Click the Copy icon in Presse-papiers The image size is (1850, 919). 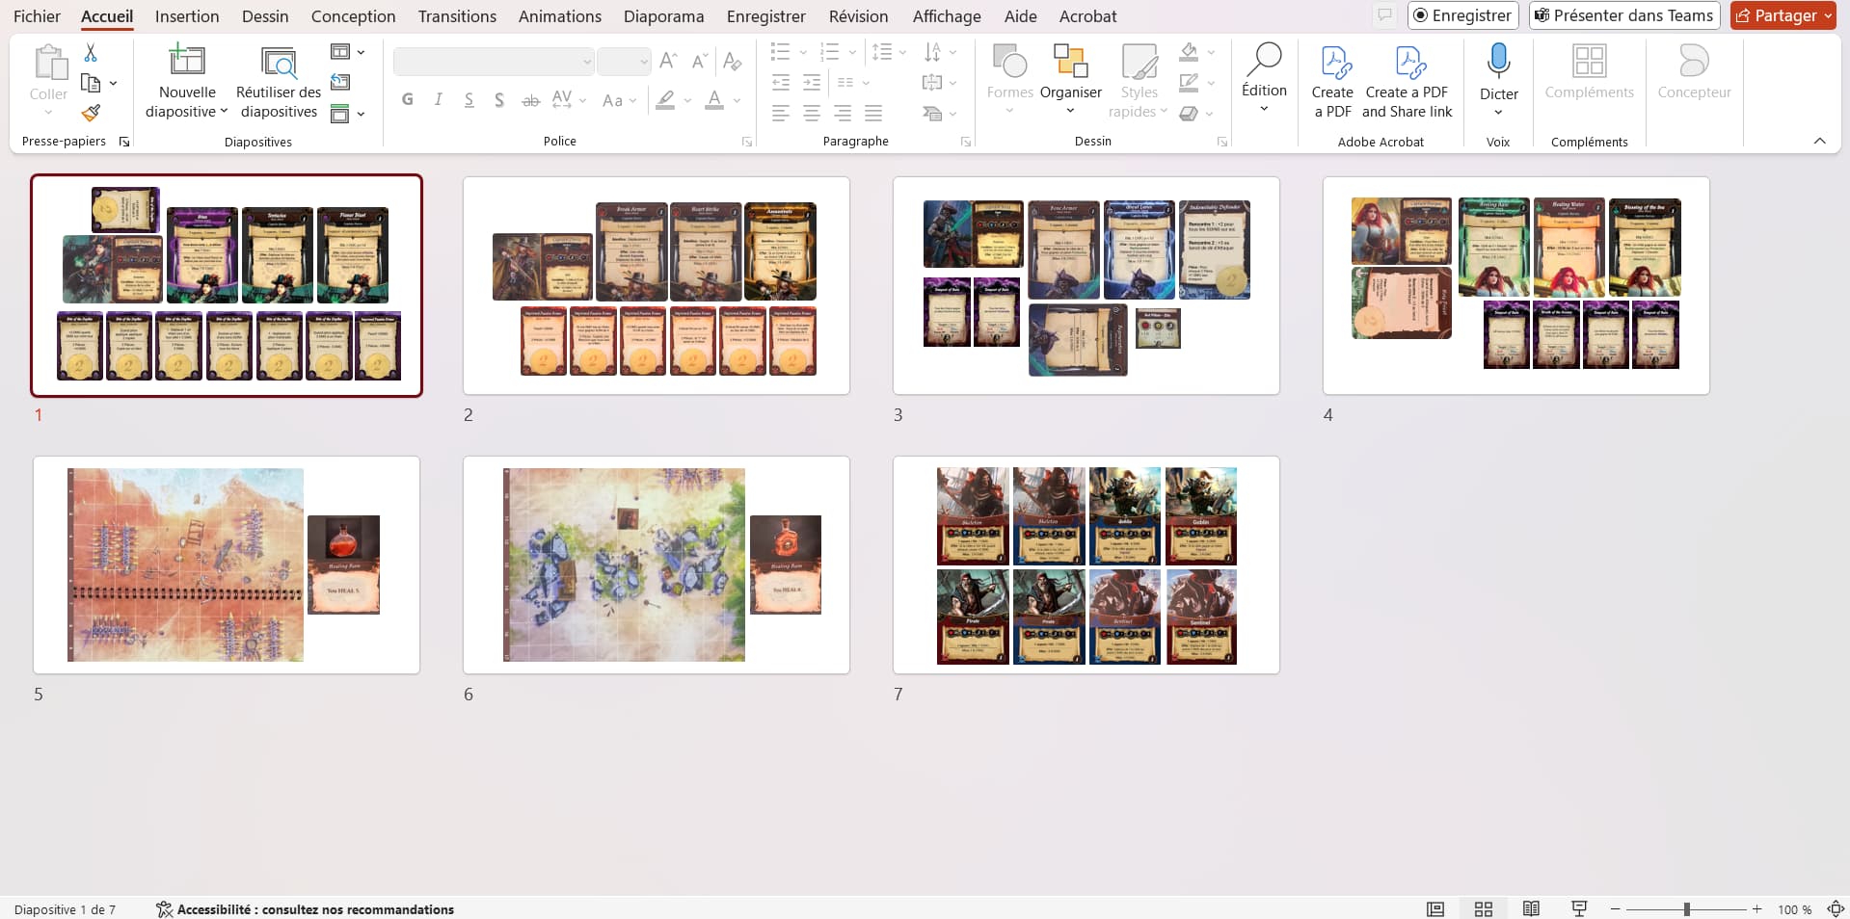pos(91,83)
